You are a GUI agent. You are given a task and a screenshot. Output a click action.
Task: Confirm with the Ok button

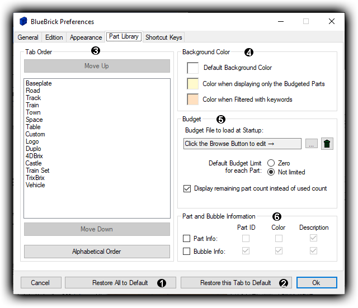coord(317,283)
